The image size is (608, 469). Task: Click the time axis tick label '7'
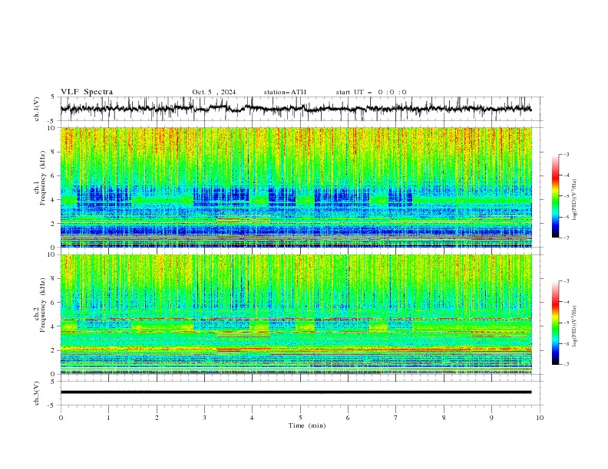pos(396,418)
